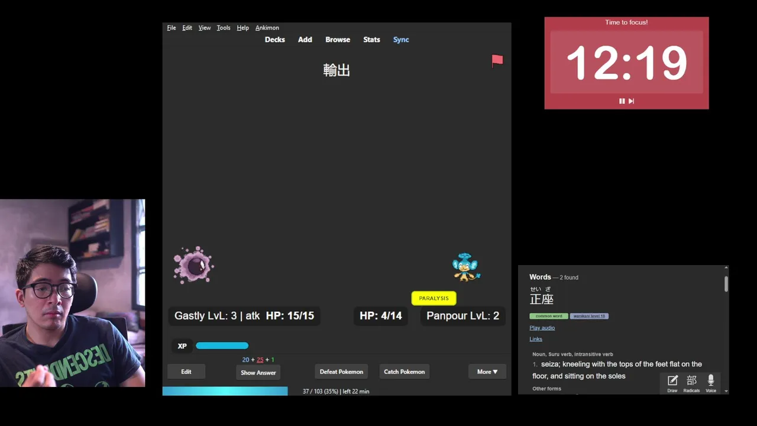Click the blue XP progress bar
This screenshot has width=757, height=426.
click(222, 346)
